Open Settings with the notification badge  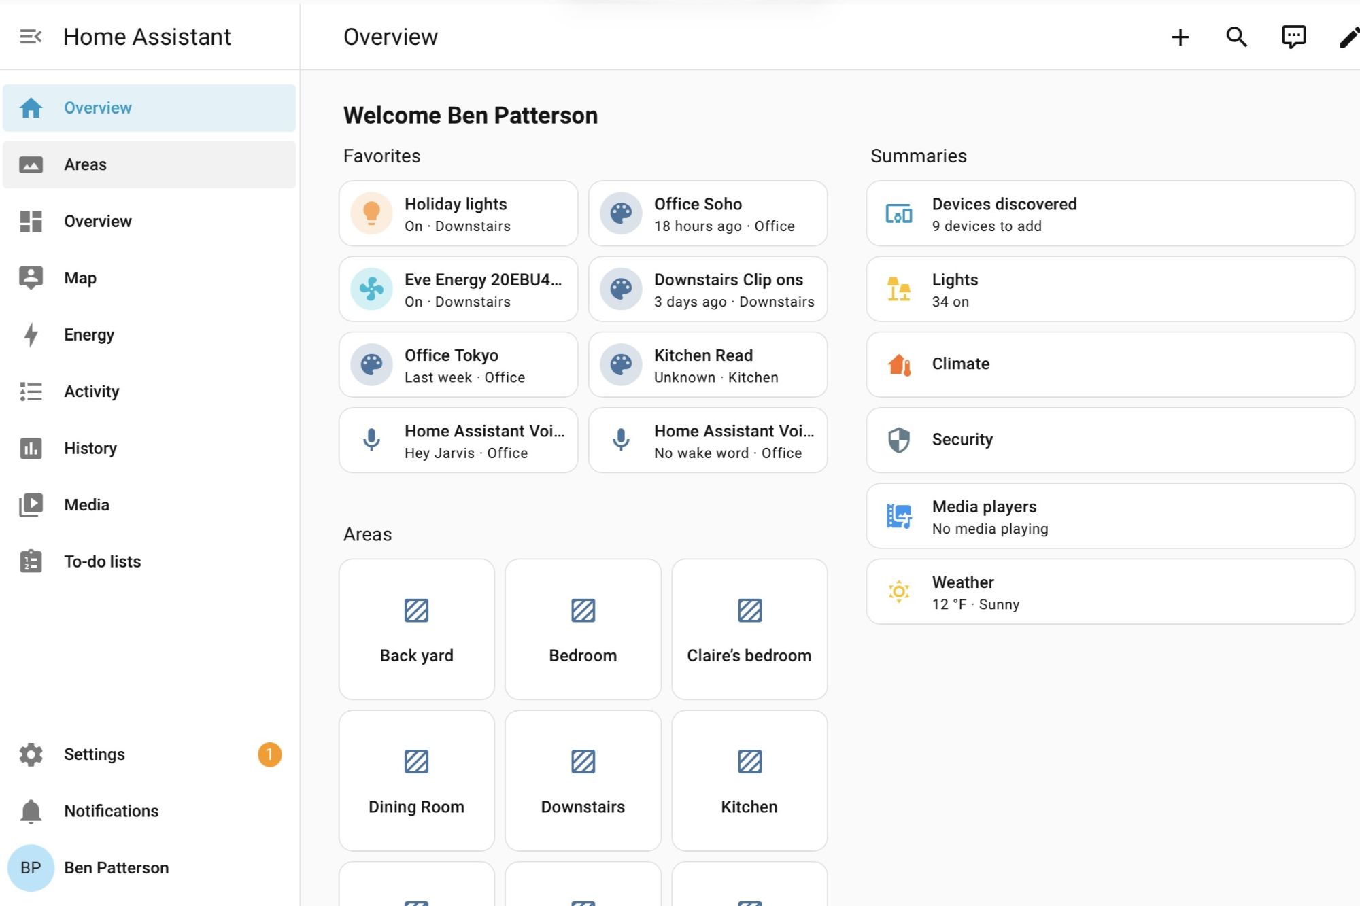pyautogui.click(x=95, y=754)
